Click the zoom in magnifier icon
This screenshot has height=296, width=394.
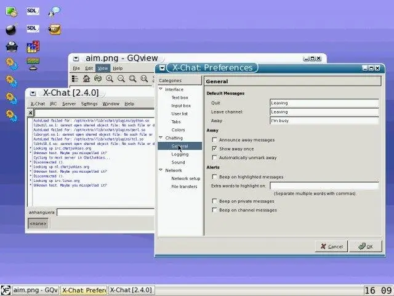[x=110, y=79]
